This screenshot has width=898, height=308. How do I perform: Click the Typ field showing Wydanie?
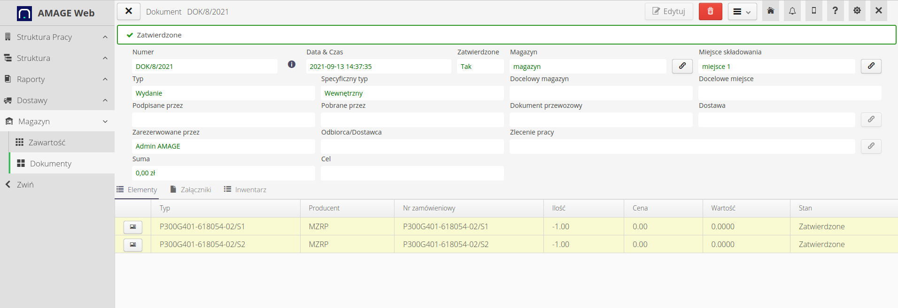pyautogui.click(x=224, y=93)
